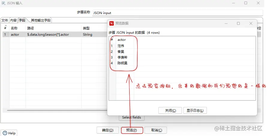Sort by the # column header in fields table
The image size is (267, 136).
click(x=5, y=28)
